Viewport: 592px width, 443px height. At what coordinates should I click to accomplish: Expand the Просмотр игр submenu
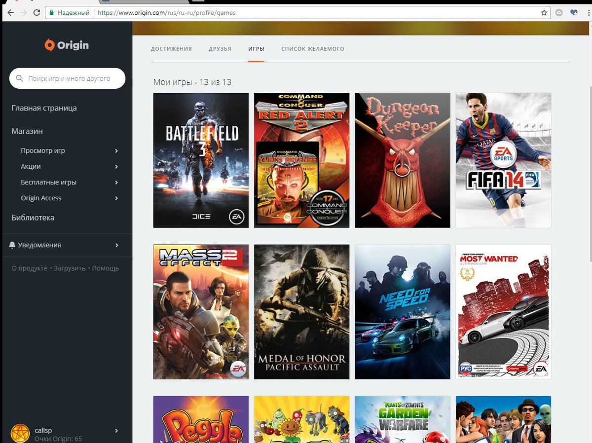116,151
